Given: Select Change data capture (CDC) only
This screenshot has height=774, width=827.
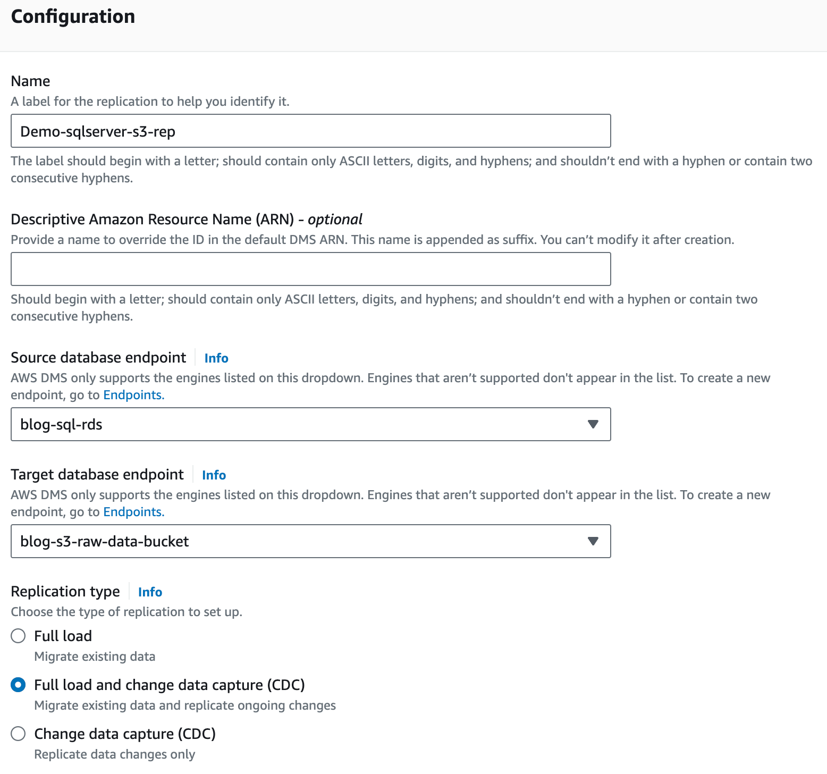Looking at the screenshot, I should (x=18, y=734).
